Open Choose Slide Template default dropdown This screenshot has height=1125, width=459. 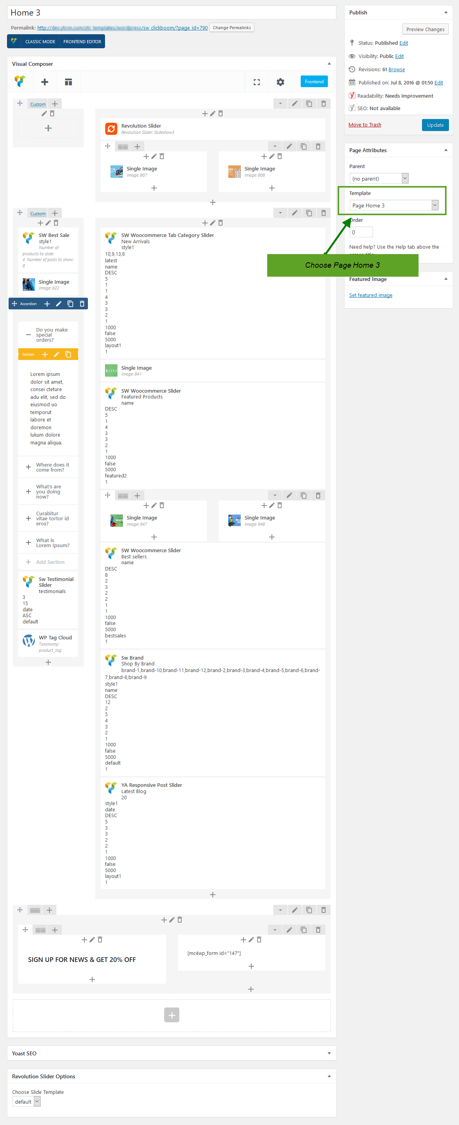(x=26, y=1101)
